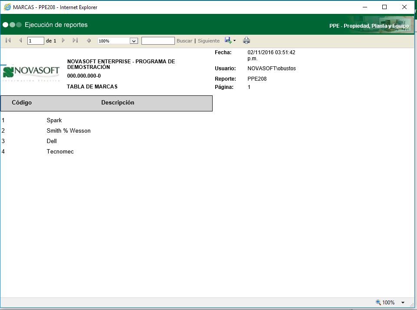Jump to the last report page
Viewport: 417px width, 310px height.
(75, 40)
